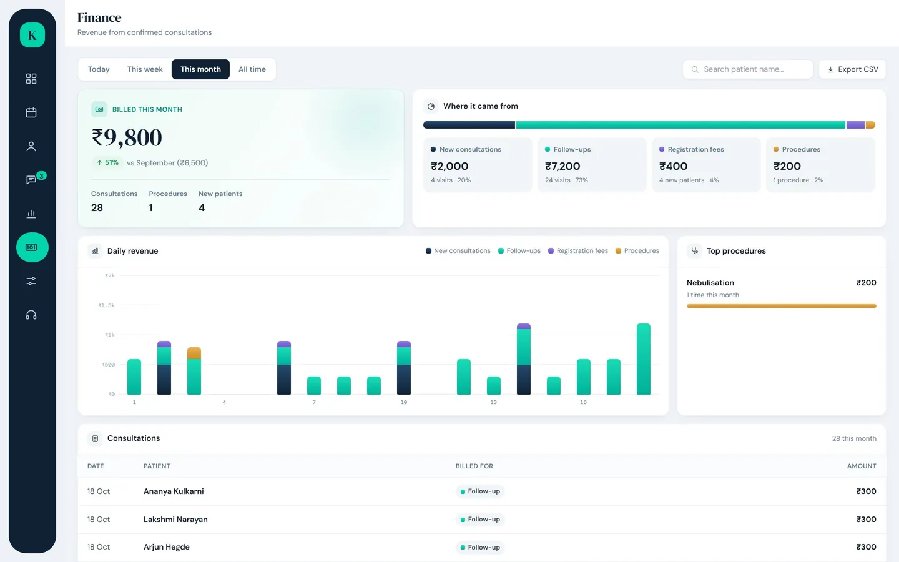Toggle Procedures legend in Daily revenue
Screen dimensions: 899x562
637,251
